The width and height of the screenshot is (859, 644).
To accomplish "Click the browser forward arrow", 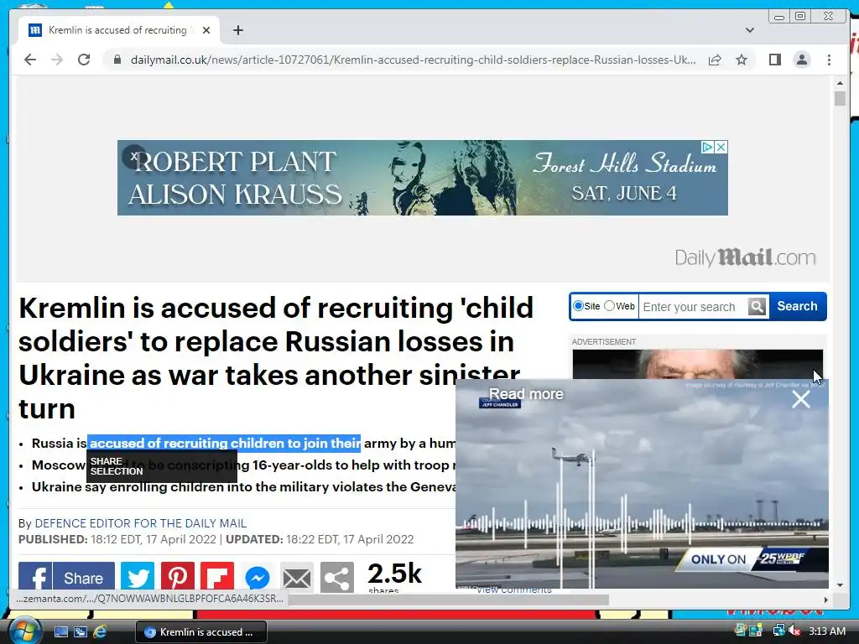I will click(57, 60).
